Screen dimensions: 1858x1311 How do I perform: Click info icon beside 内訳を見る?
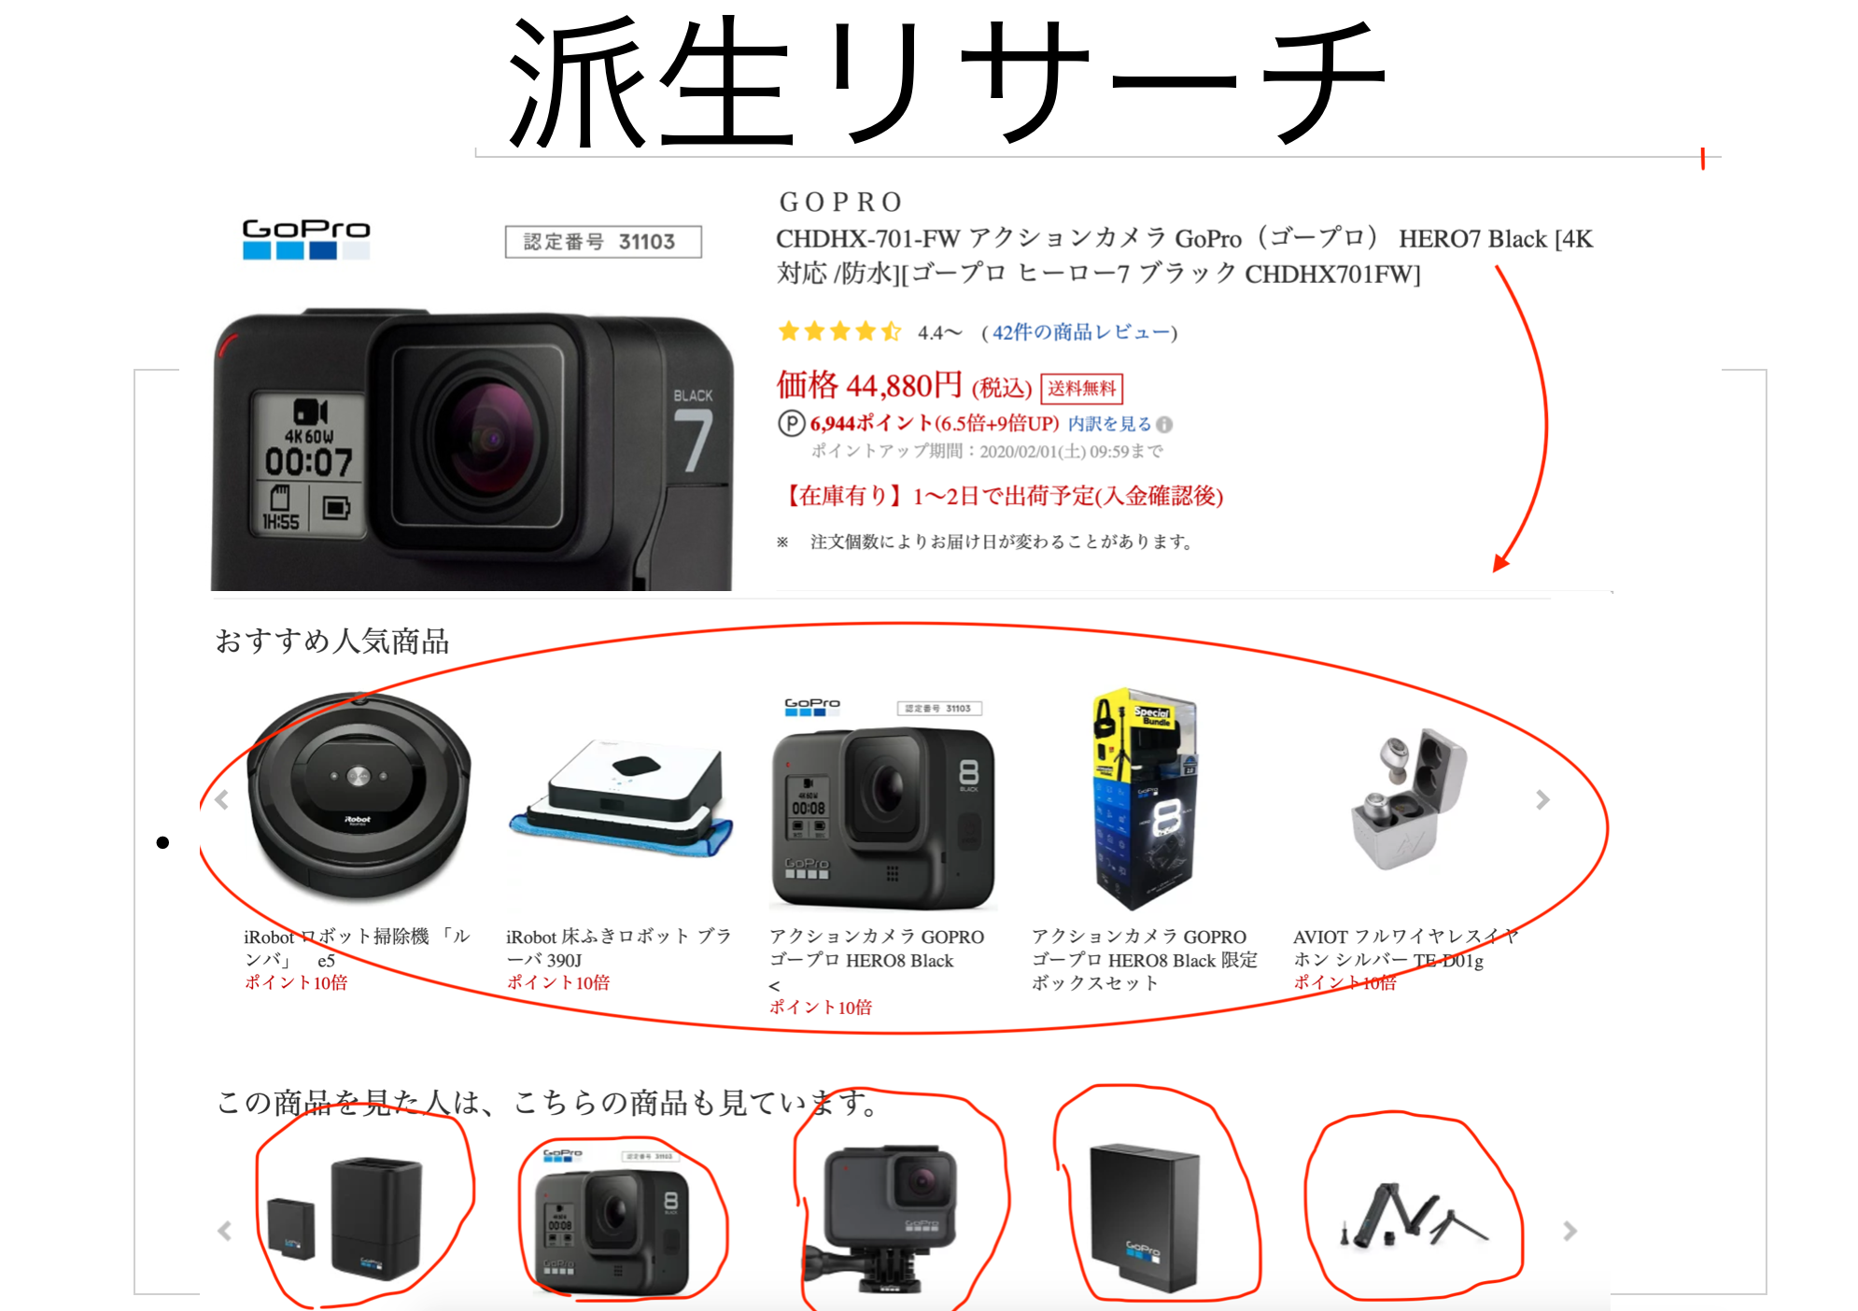pyautogui.click(x=1164, y=425)
